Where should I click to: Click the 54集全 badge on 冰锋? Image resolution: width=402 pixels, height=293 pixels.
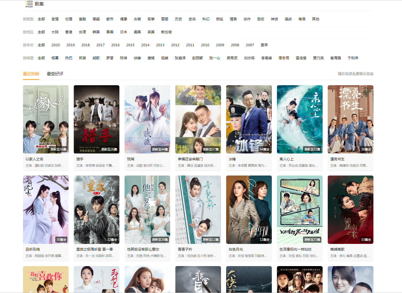tap(265, 149)
